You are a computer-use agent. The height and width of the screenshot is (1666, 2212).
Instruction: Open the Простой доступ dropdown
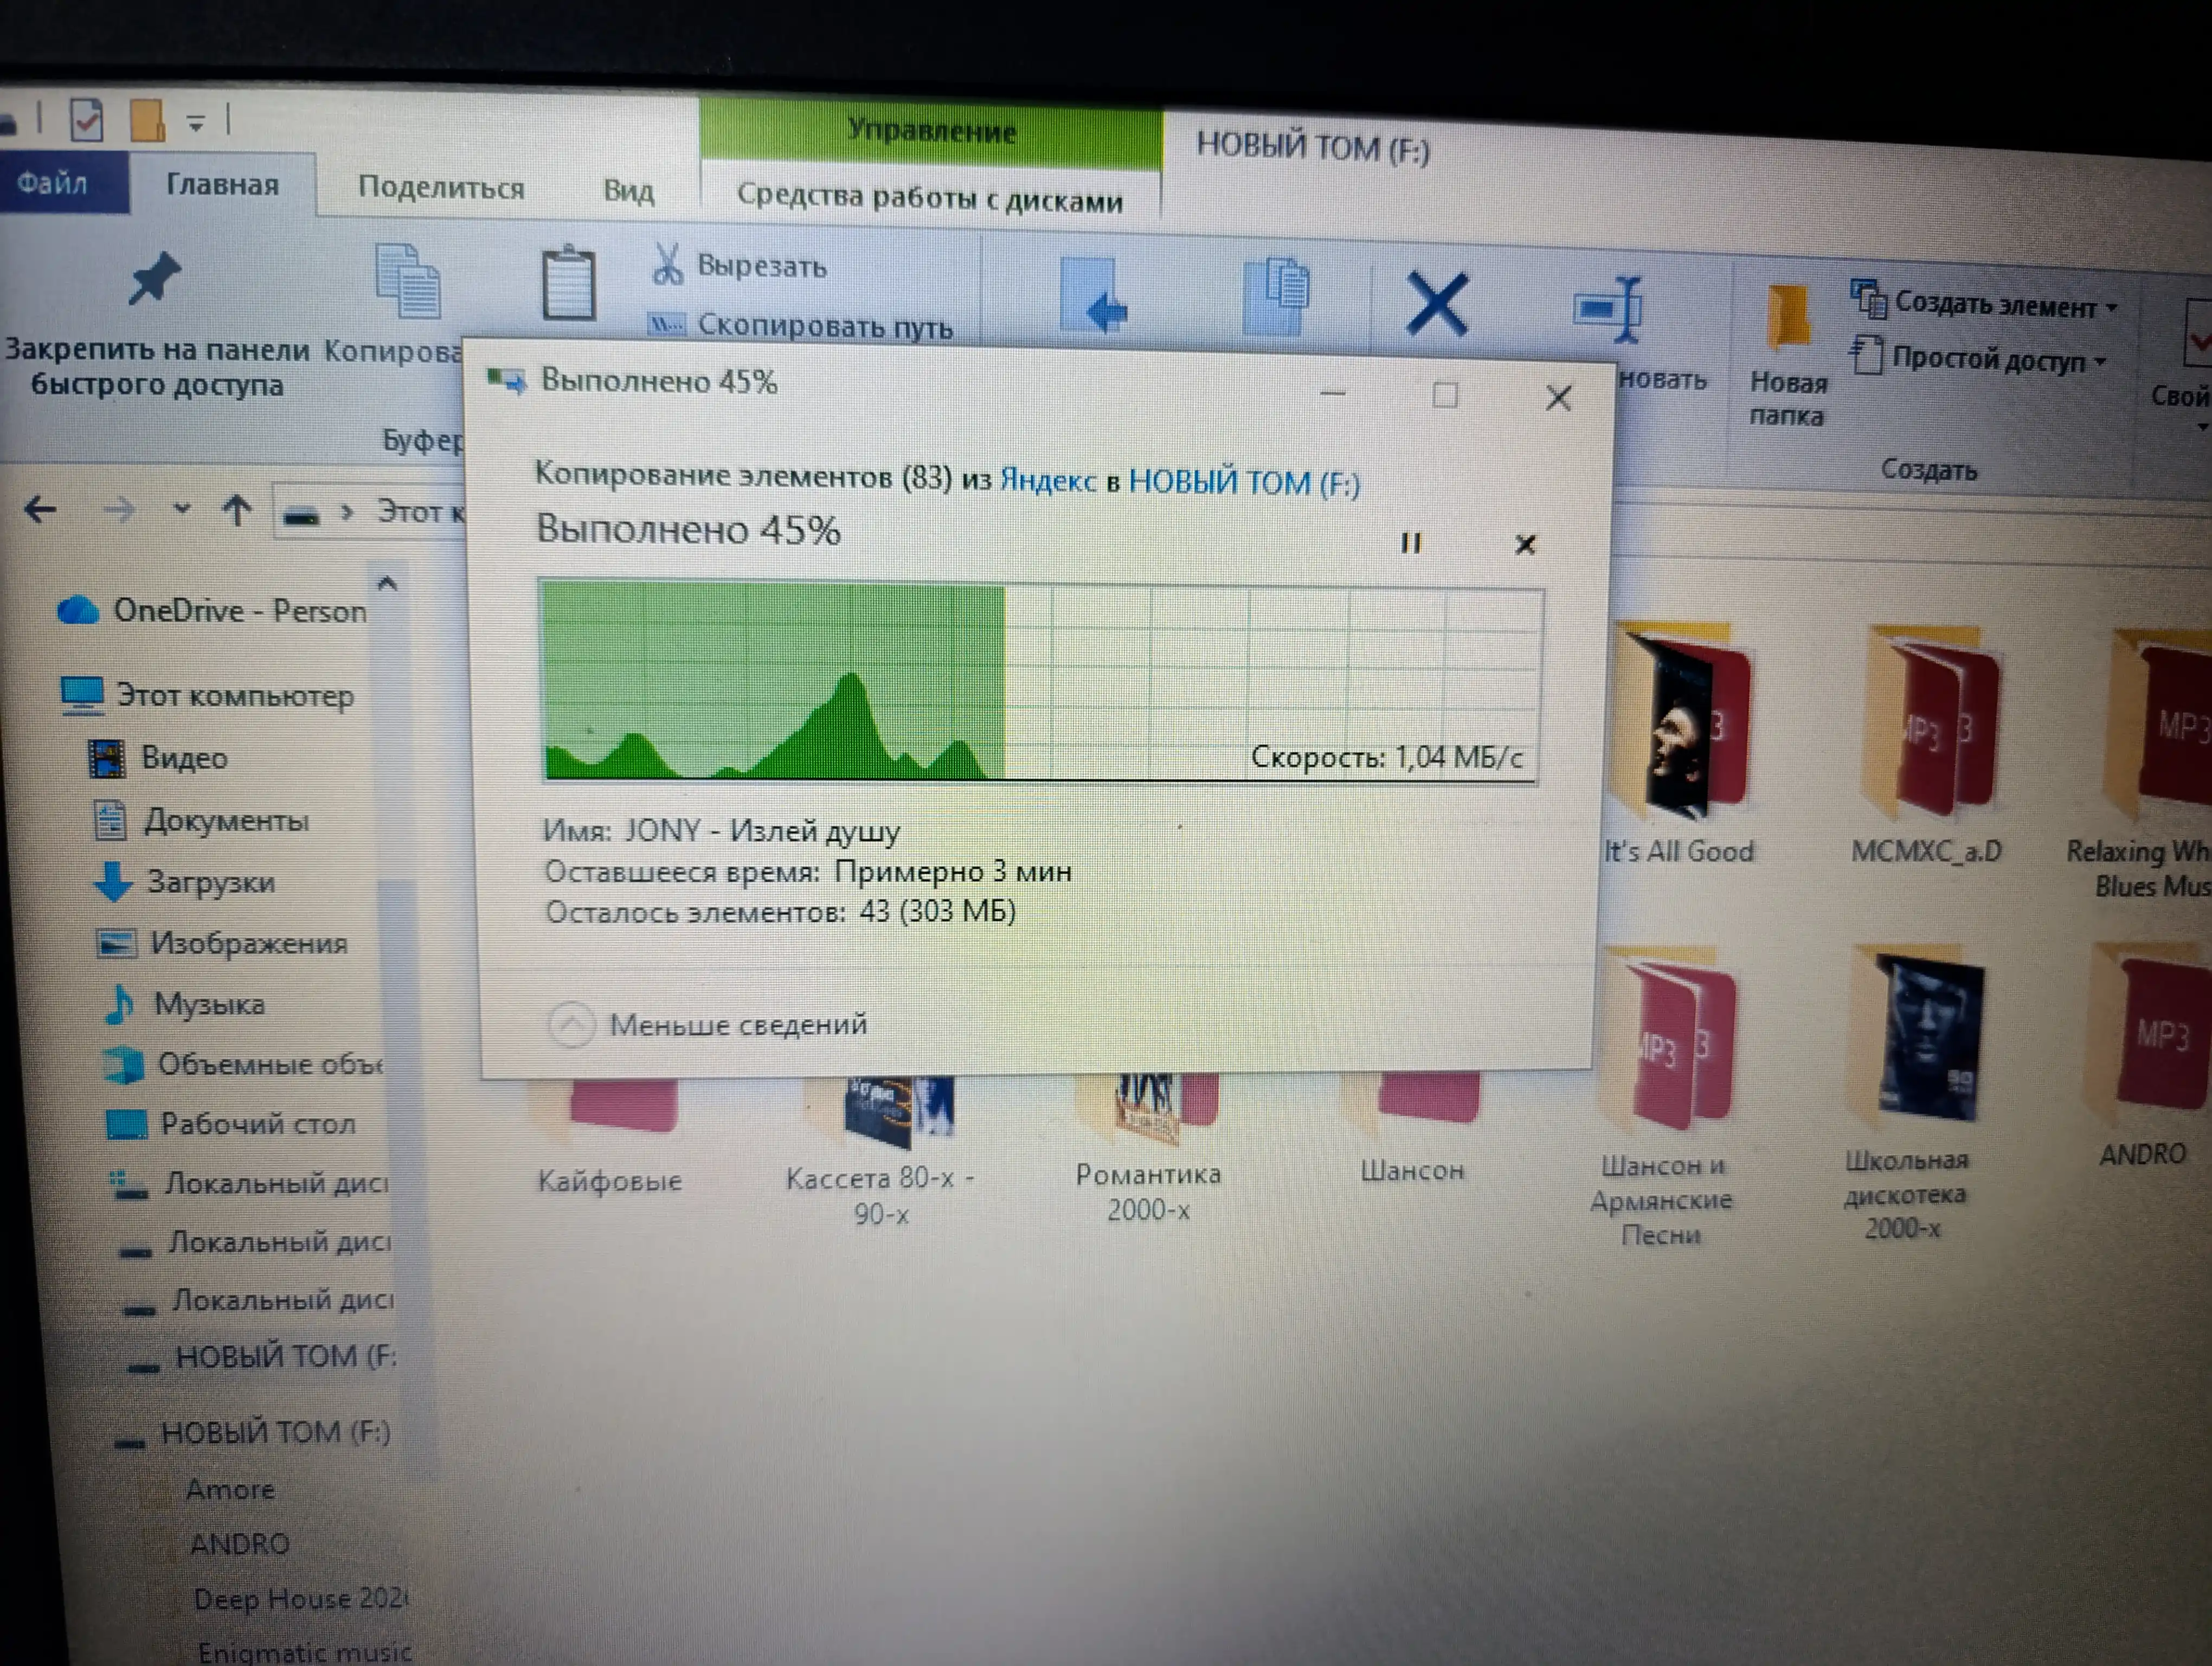pyautogui.click(x=1979, y=358)
